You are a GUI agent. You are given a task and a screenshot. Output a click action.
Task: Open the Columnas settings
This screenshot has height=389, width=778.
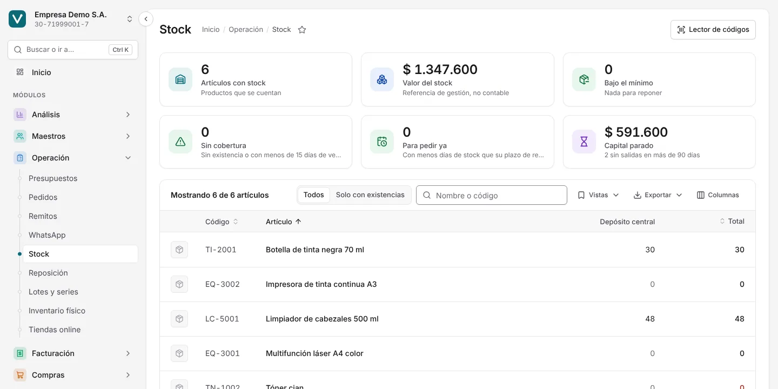coord(718,195)
